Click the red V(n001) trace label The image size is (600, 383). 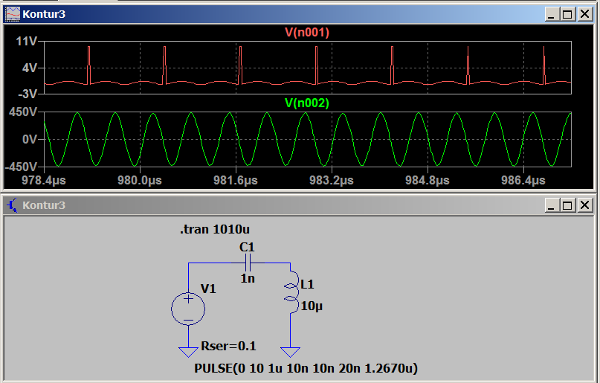tap(307, 33)
